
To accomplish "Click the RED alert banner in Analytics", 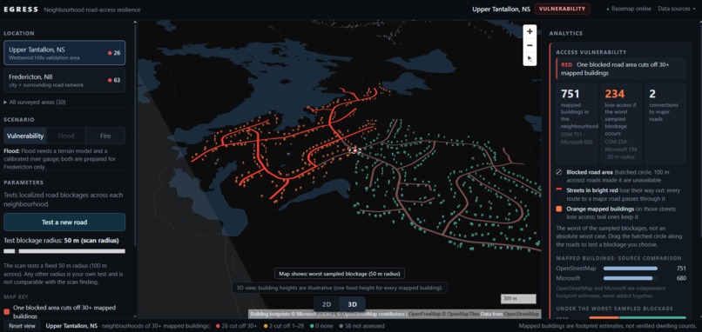I will pos(621,69).
